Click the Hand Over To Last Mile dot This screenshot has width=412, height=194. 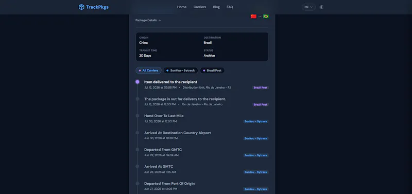137,116
